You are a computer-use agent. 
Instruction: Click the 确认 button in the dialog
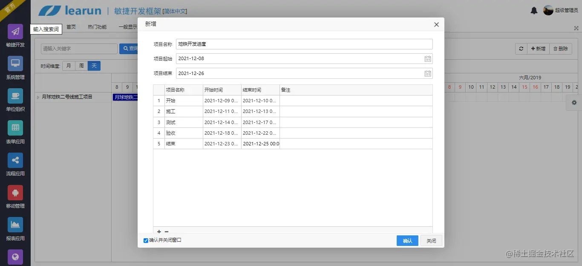[407, 240]
